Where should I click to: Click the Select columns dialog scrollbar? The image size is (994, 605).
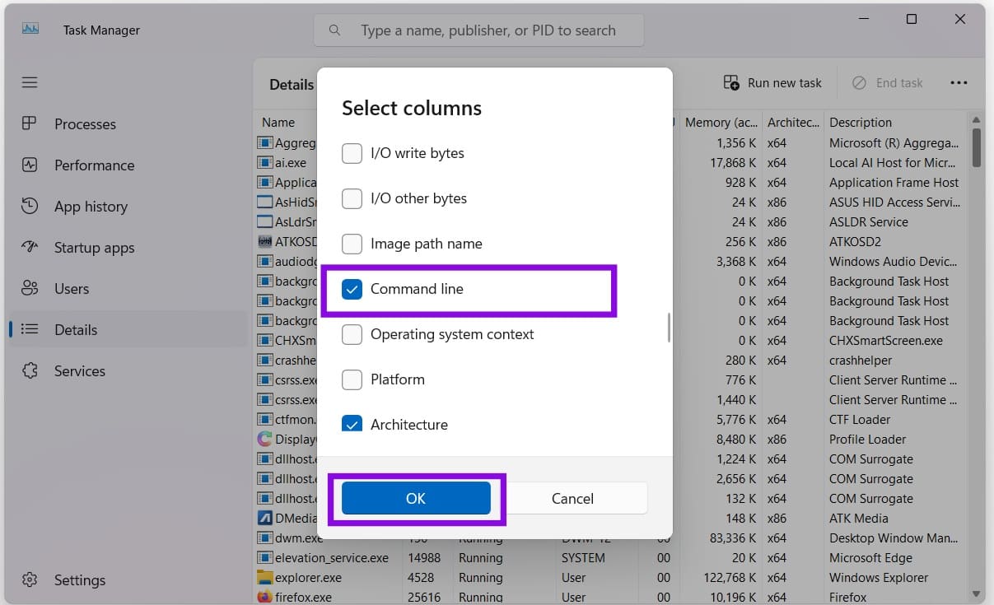coord(669,327)
